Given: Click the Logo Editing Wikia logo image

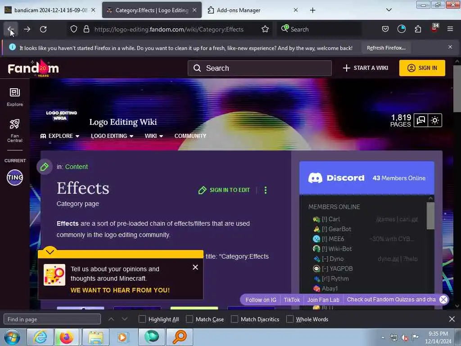Looking at the screenshot, I should (x=61, y=115).
